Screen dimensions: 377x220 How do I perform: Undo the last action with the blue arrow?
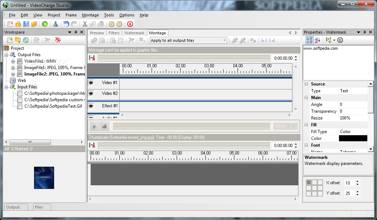click(66, 24)
